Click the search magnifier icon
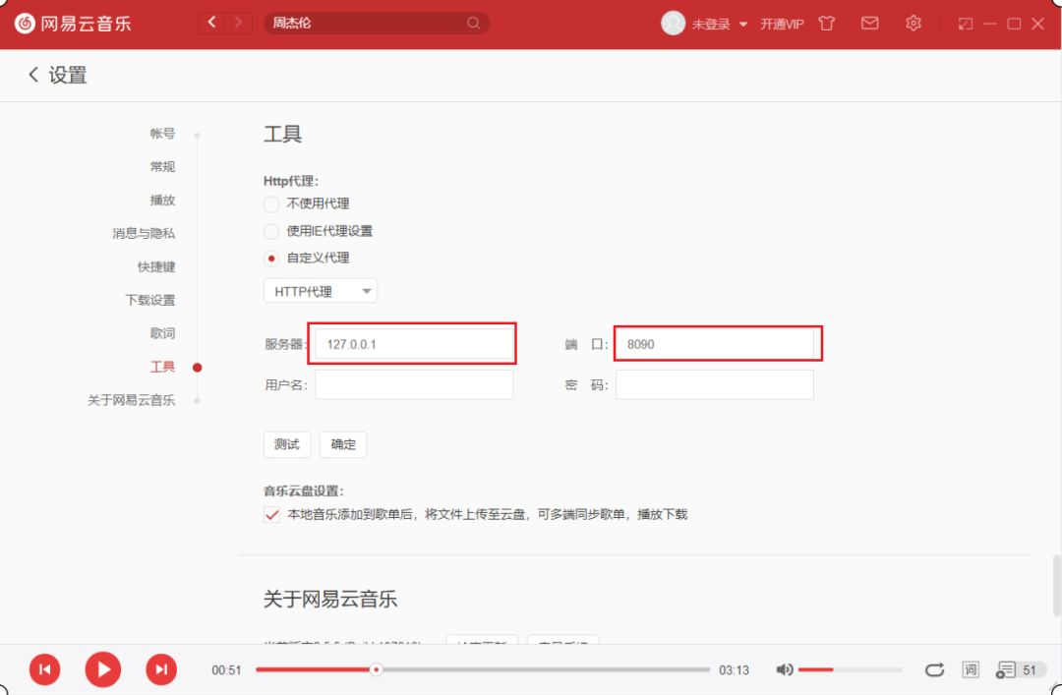This screenshot has width=1062, height=695. (x=473, y=23)
